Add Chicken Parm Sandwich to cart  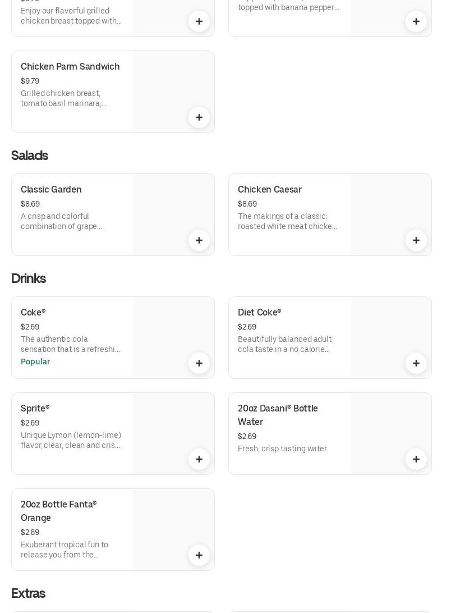click(x=199, y=117)
